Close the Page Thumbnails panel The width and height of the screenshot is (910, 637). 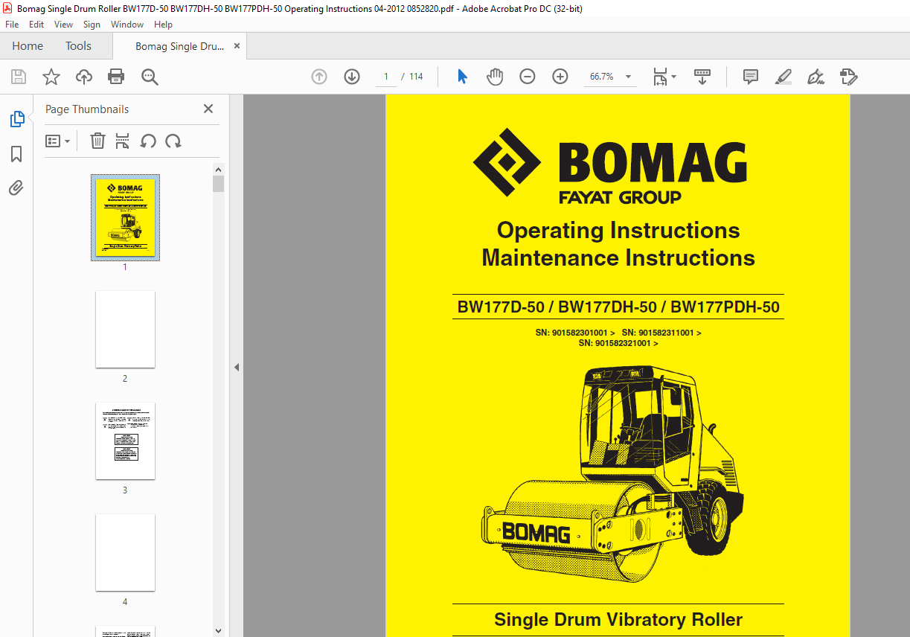[208, 109]
